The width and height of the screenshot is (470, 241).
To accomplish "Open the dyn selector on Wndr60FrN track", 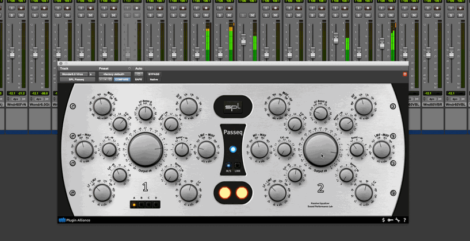I will [x=16, y=99].
